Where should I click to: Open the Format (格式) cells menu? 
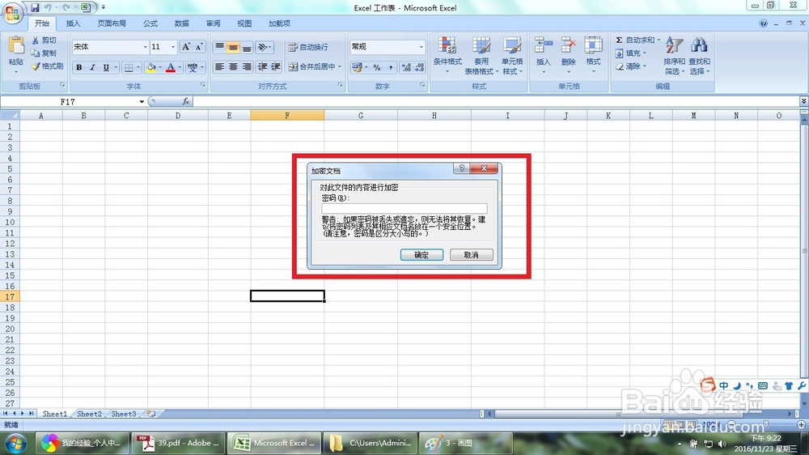[593, 54]
